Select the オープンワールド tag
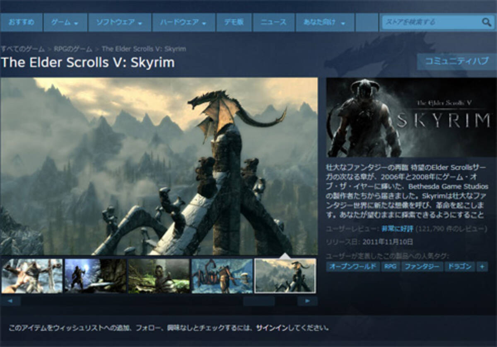The height and width of the screenshot is (347, 497). [352, 267]
